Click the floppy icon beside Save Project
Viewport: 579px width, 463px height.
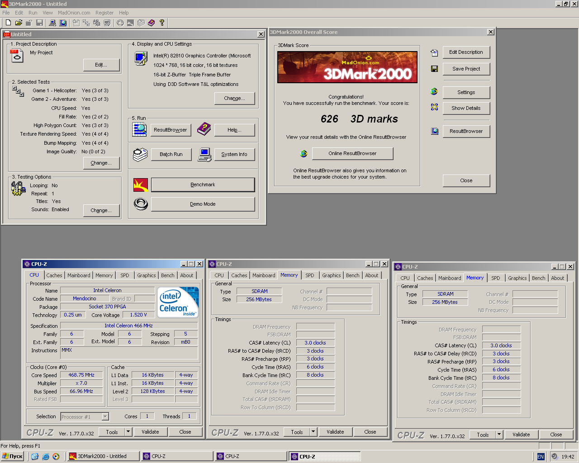pyautogui.click(x=434, y=69)
